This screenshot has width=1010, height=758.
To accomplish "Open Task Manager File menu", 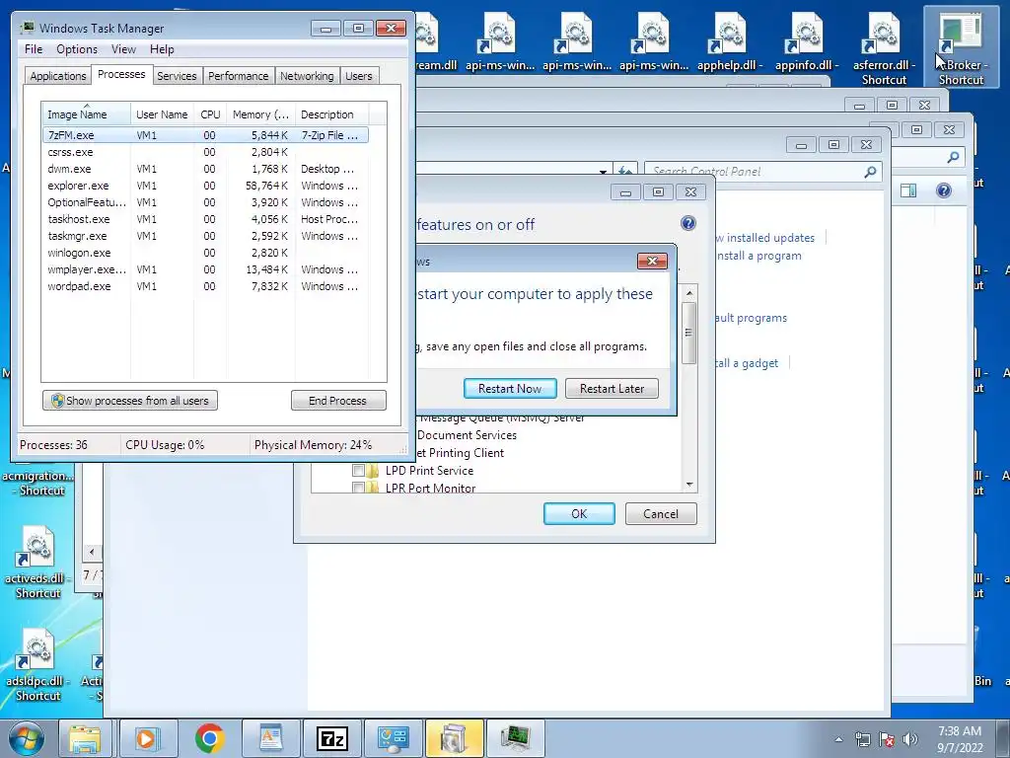I will coord(34,49).
